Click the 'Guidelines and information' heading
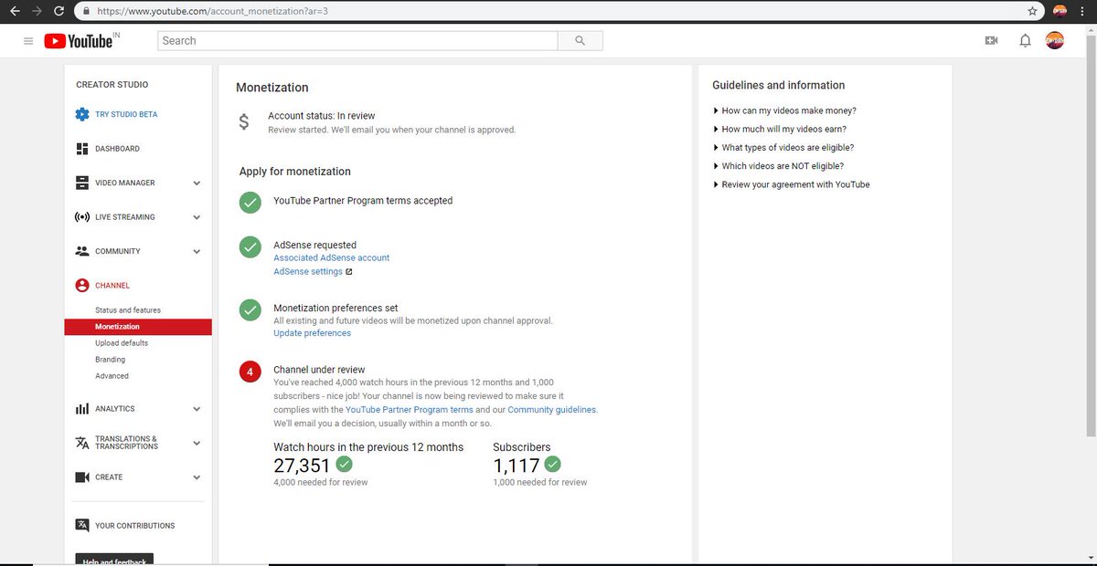 tap(778, 86)
